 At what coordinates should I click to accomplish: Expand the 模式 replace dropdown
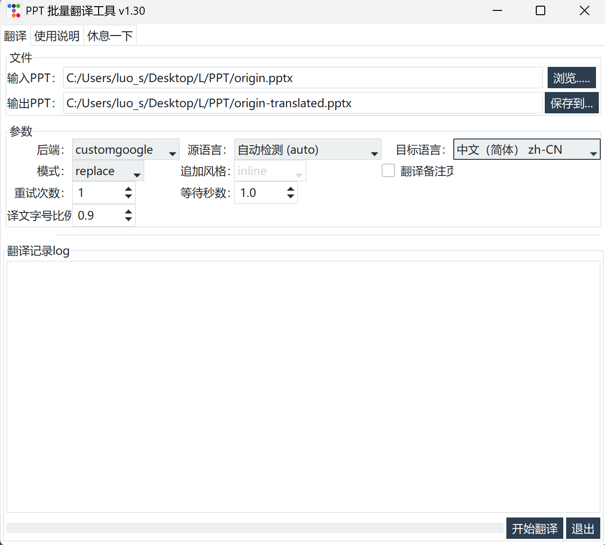(x=108, y=171)
